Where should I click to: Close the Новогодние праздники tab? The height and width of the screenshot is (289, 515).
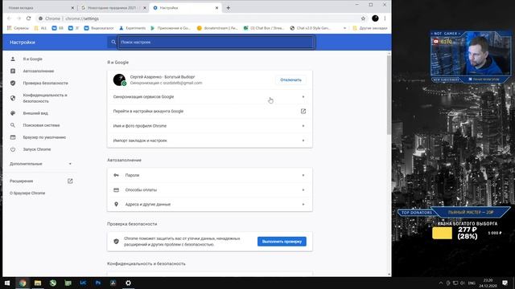click(x=145, y=8)
